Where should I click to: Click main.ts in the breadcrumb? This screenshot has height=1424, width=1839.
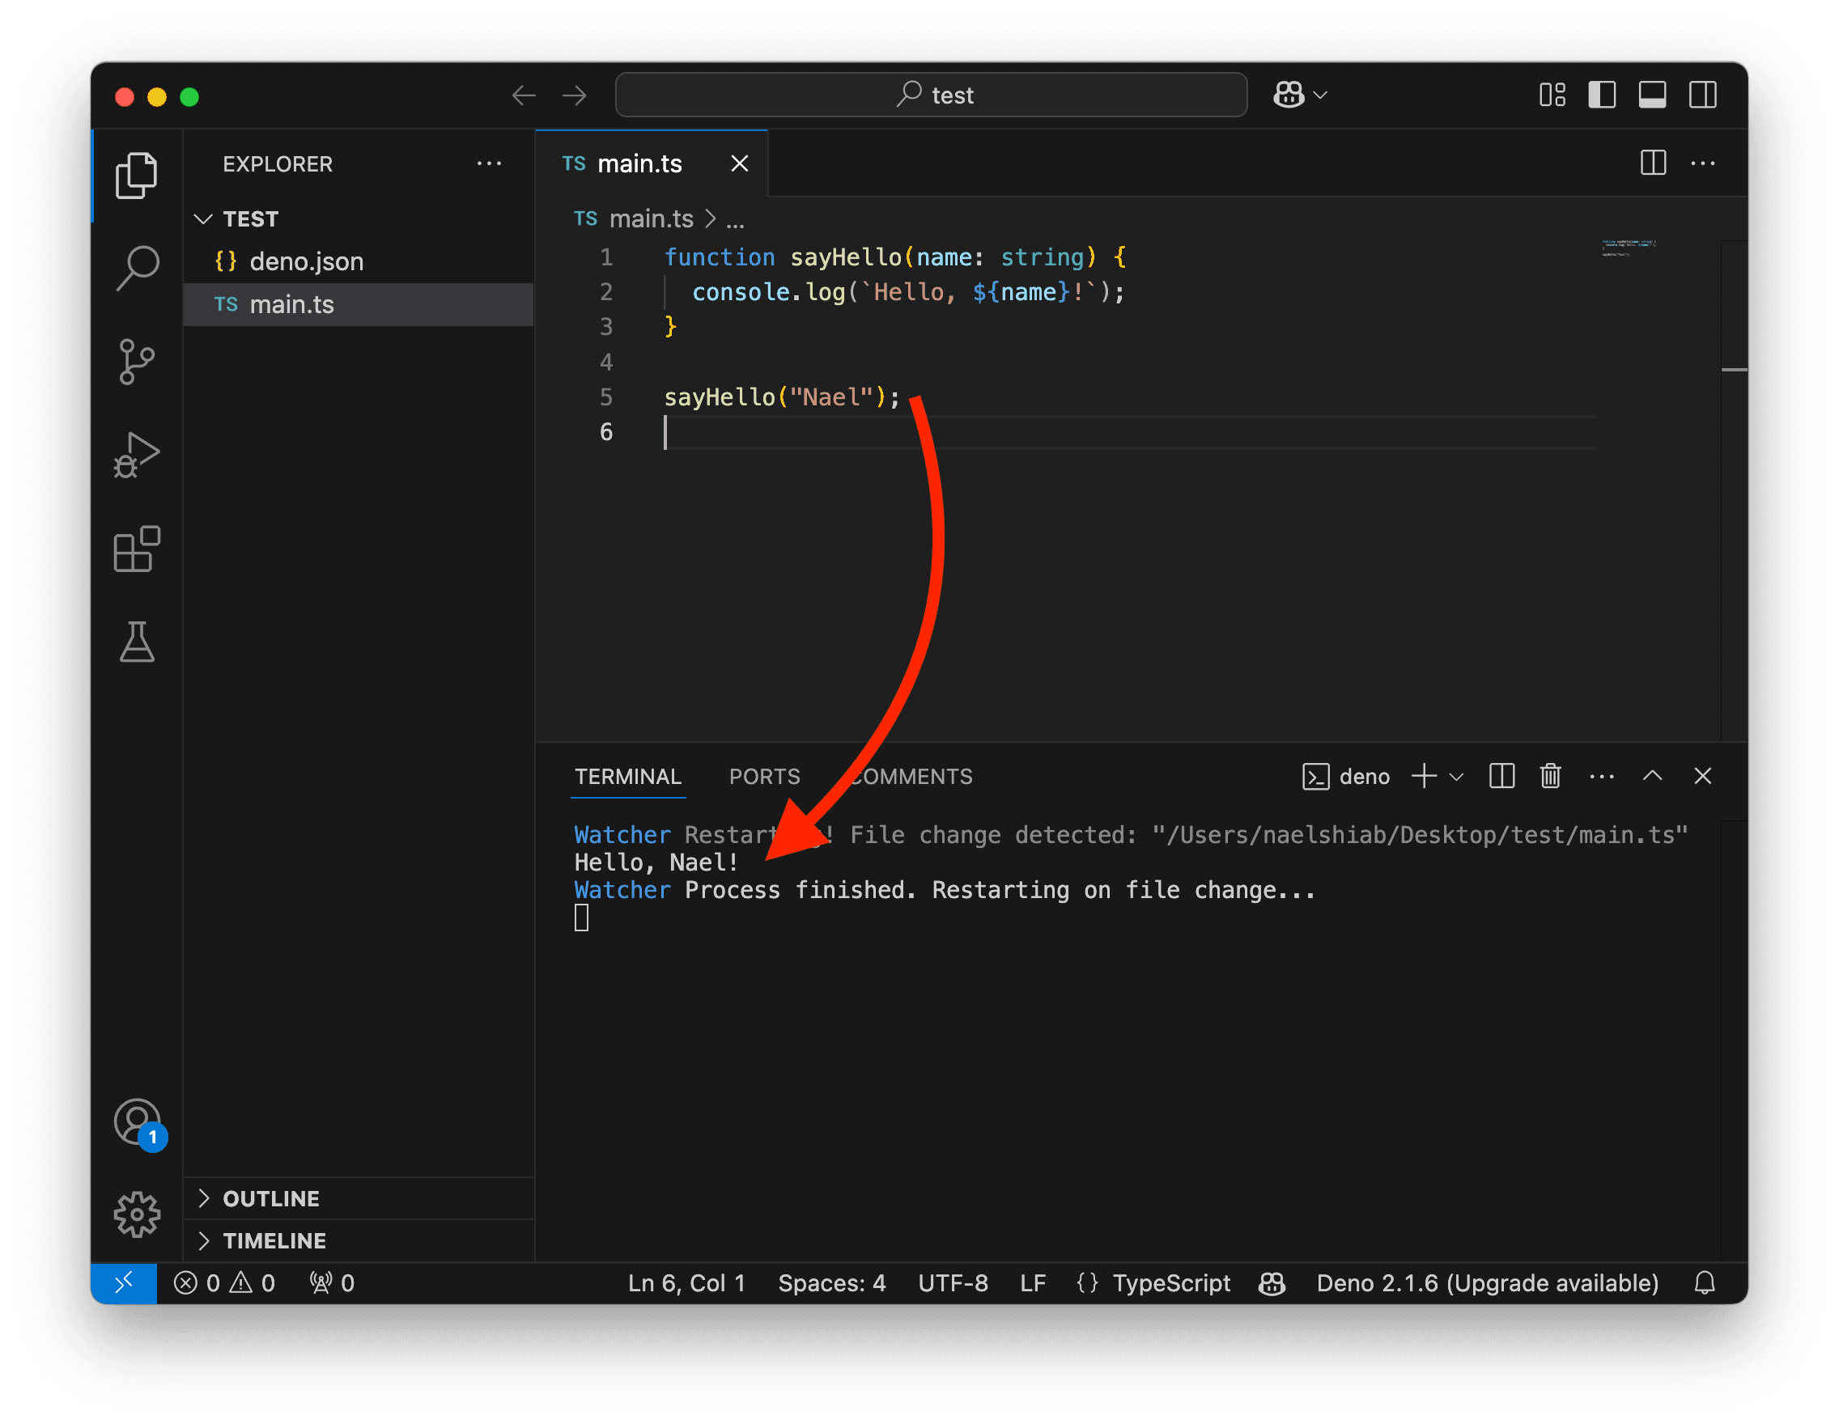(x=651, y=218)
